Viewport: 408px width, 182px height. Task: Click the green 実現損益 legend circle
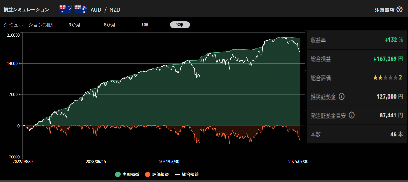coord(118,174)
